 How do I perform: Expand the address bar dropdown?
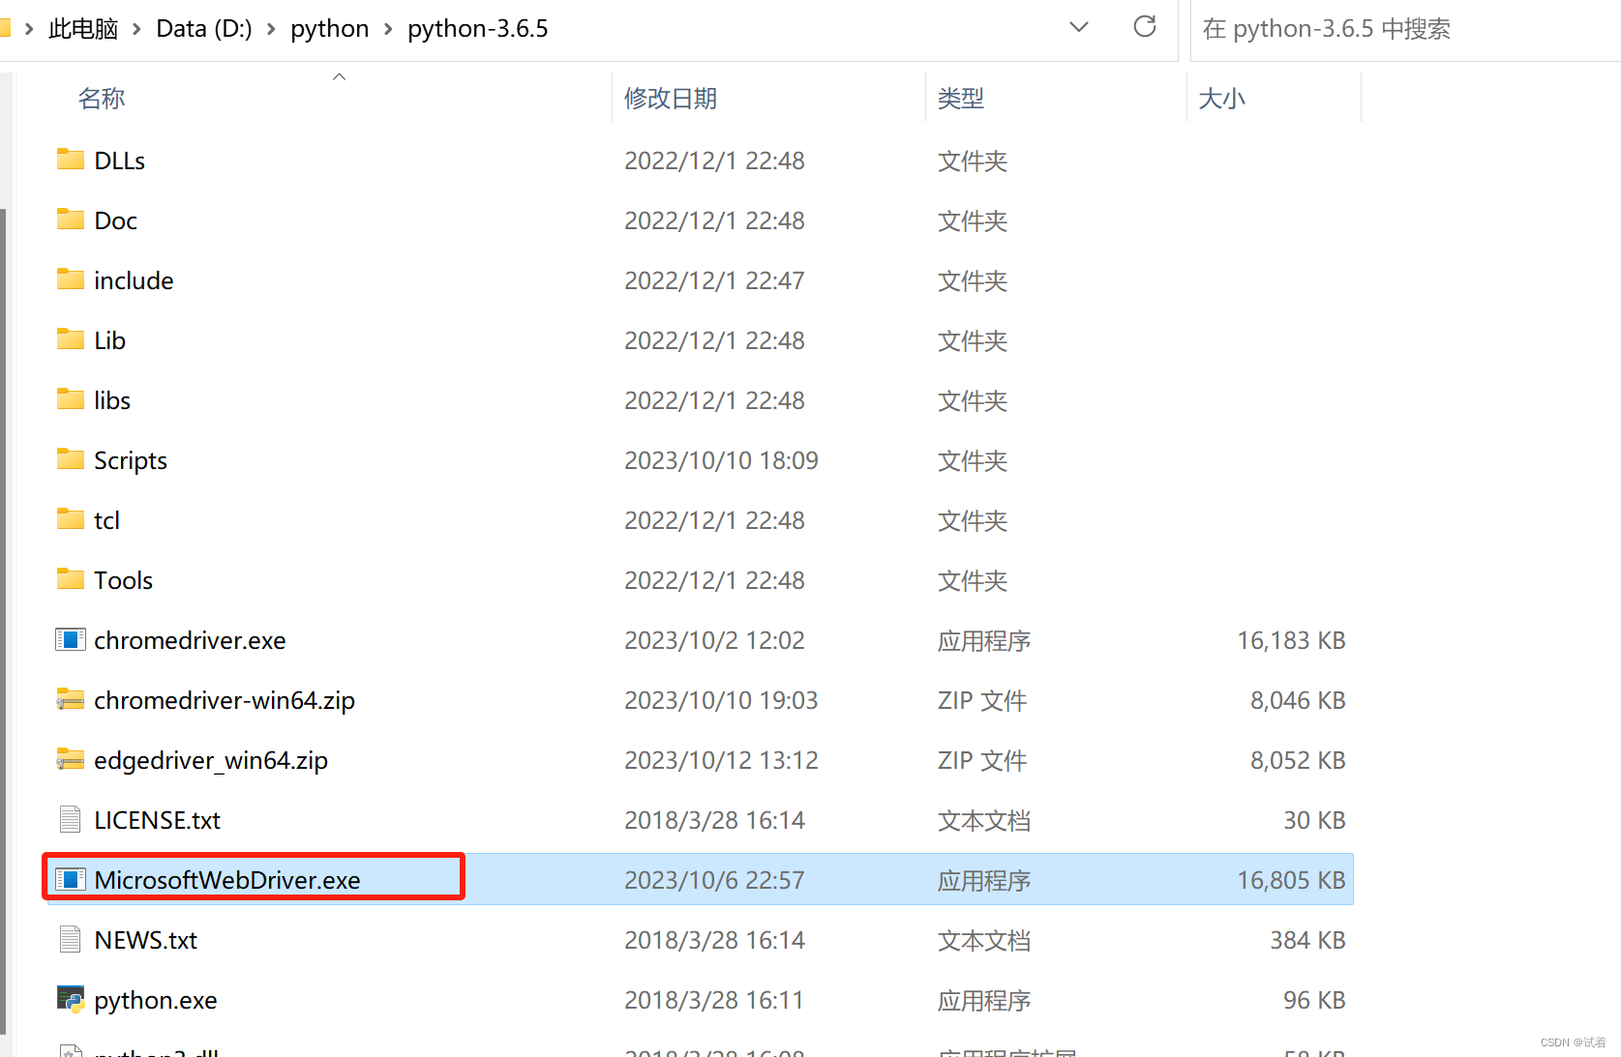click(x=1078, y=27)
